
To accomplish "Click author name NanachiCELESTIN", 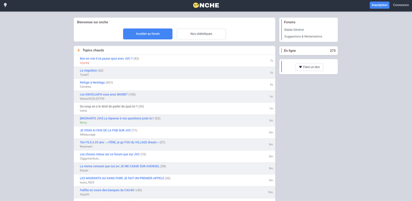I will point(92,99).
